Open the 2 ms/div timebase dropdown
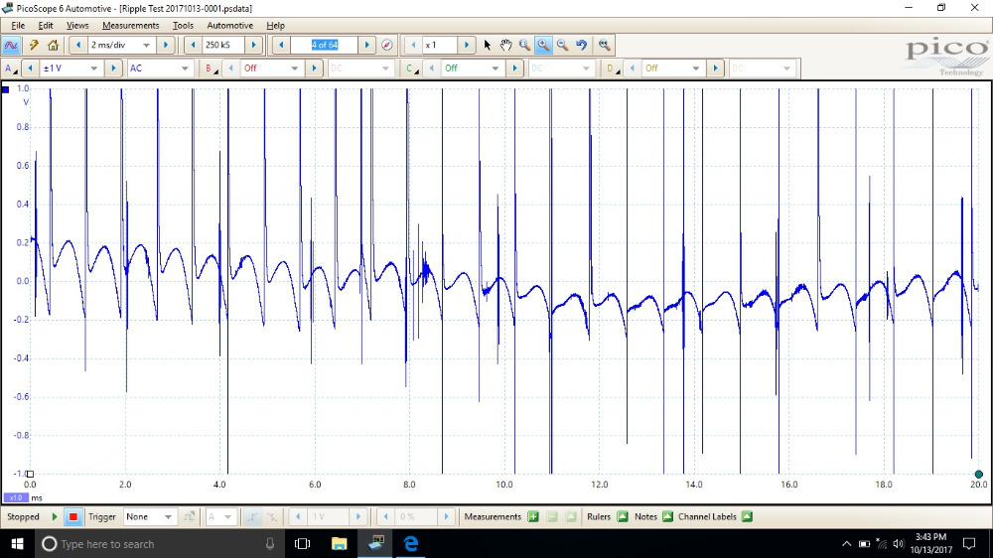Viewport: 993px width, 558px height. pyautogui.click(x=146, y=45)
